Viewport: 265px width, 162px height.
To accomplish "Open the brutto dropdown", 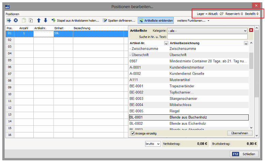I will pos(153,144).
